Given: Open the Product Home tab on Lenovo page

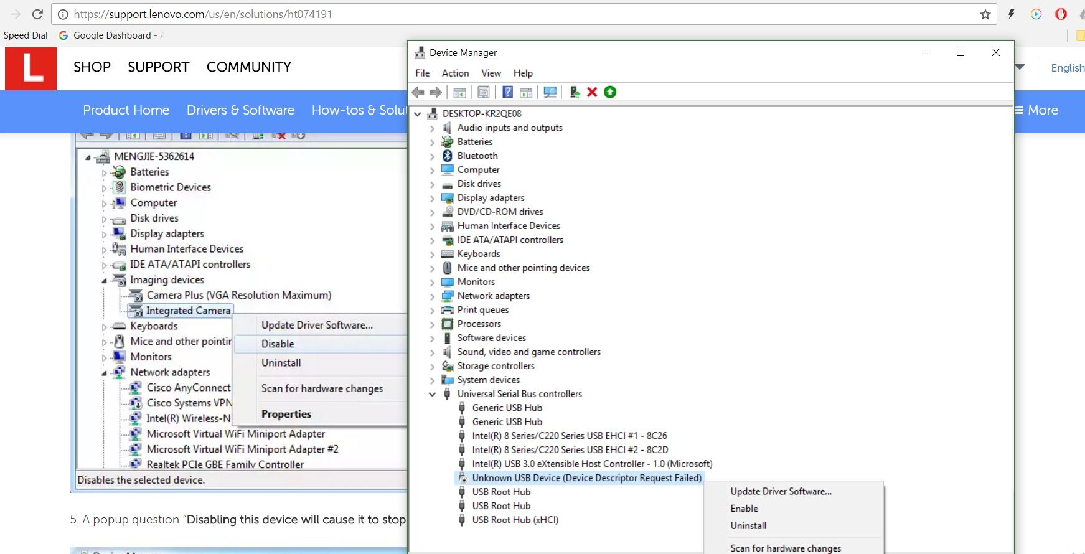Looking at the screenshot, I should click(126, 110).
